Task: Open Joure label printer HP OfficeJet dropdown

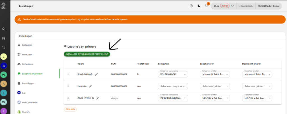Action: (x=215, y=98)
